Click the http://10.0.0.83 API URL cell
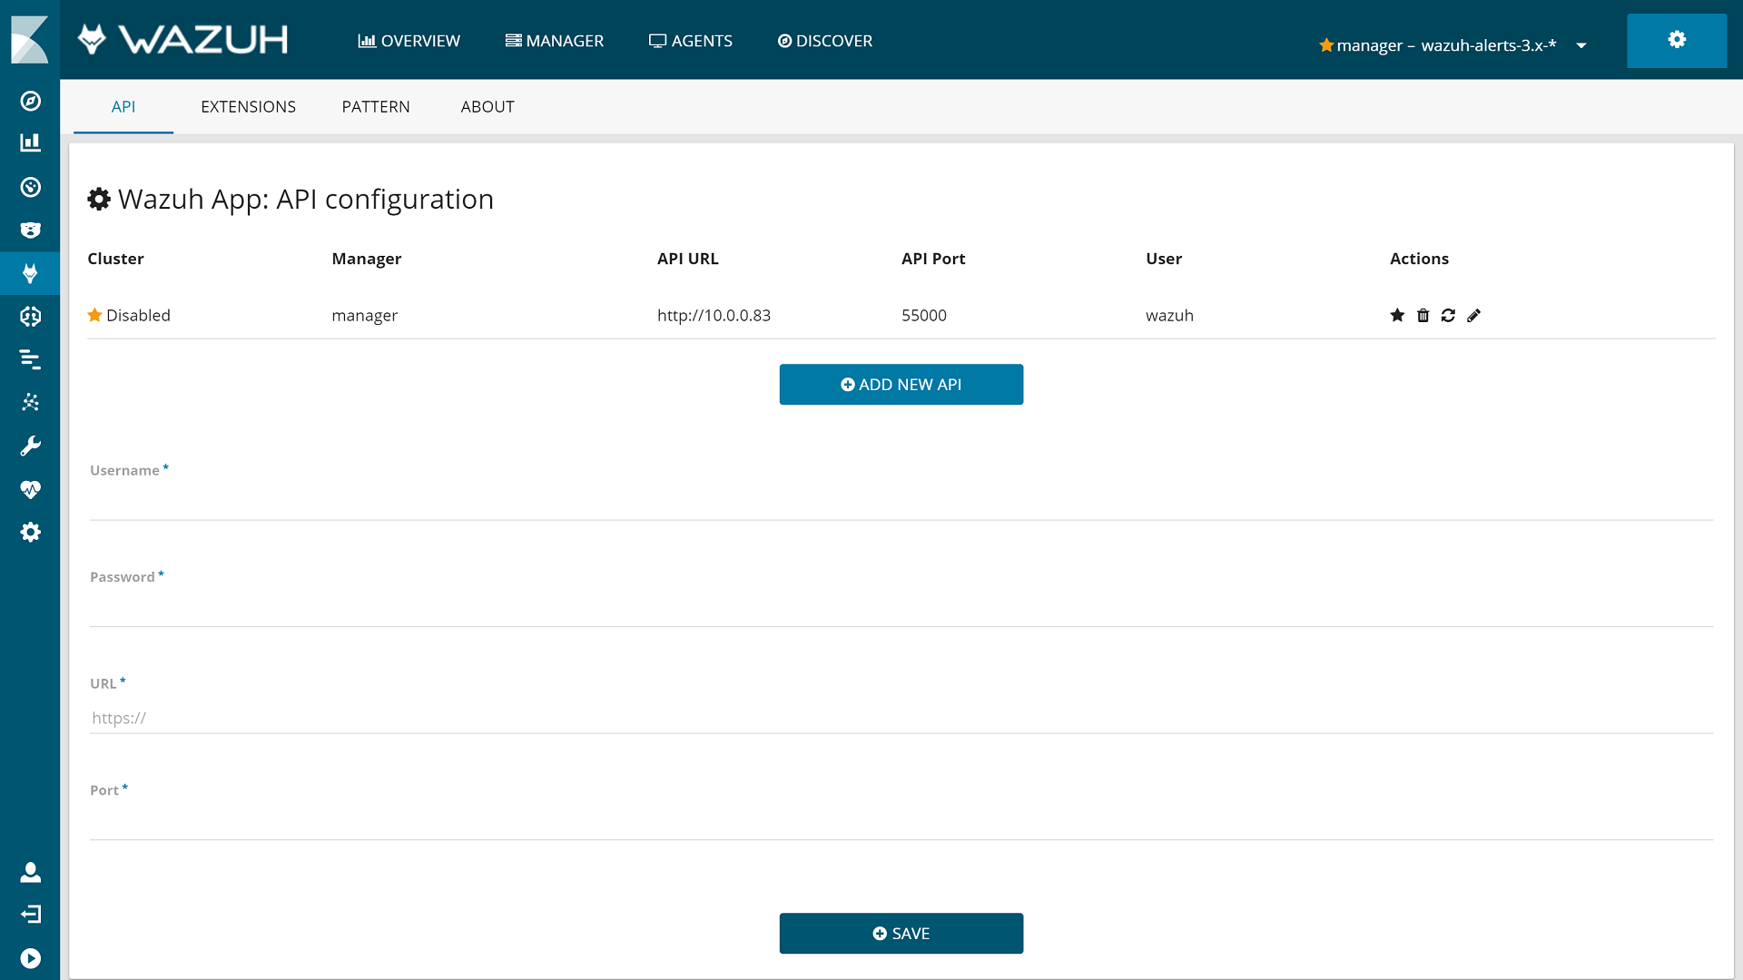This screenshot has height=980, width=1743. 714,315
